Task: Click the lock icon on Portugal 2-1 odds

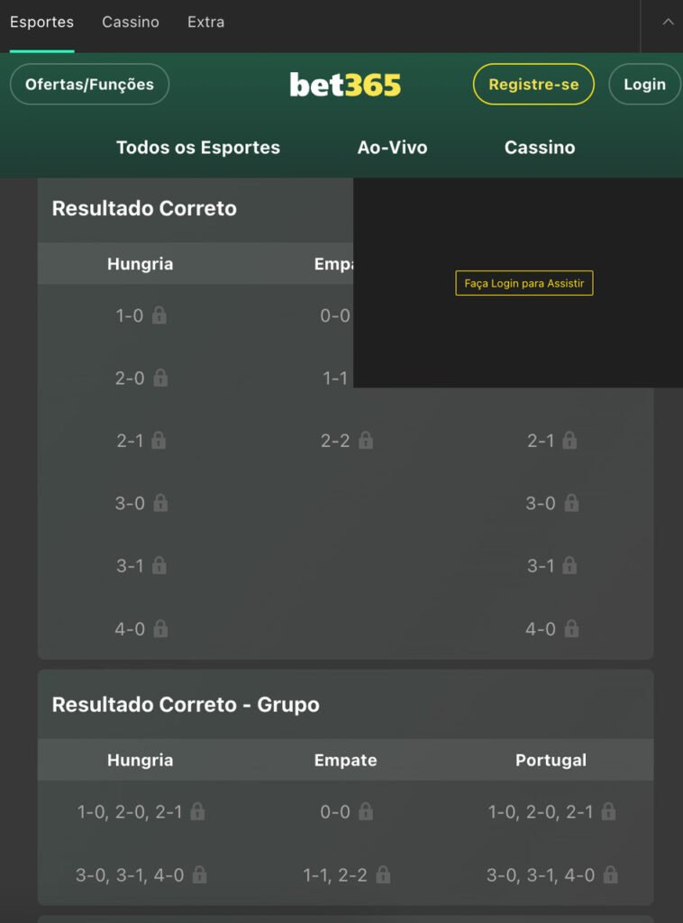Action: [x=568, y=441]
